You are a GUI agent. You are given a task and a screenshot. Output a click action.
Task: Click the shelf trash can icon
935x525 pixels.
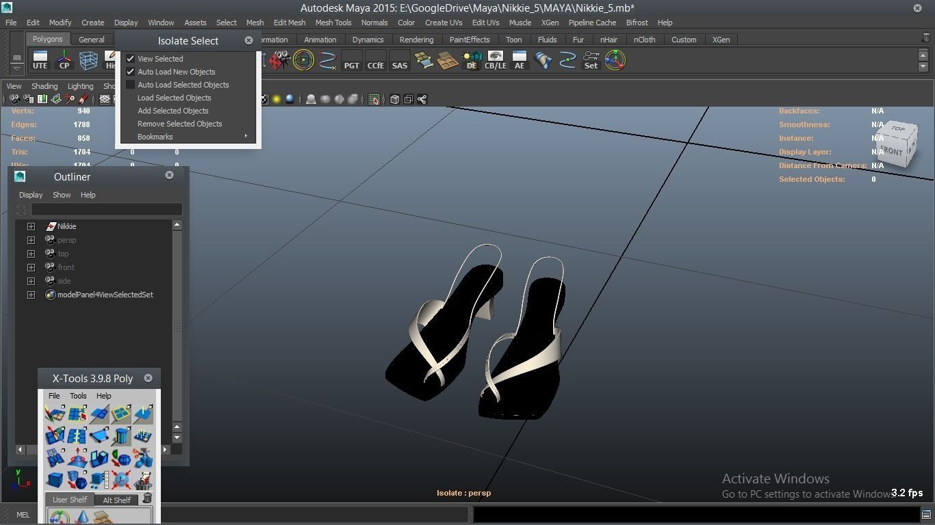pos(927,38)
